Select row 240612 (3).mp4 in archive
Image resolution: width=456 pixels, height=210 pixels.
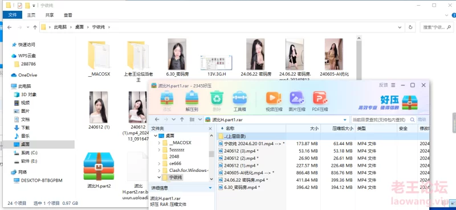(x=322, y=151)
